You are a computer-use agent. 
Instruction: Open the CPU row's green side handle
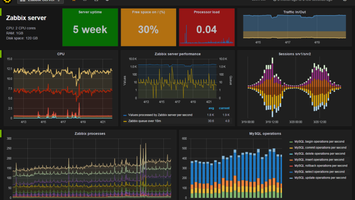point(1,54)
